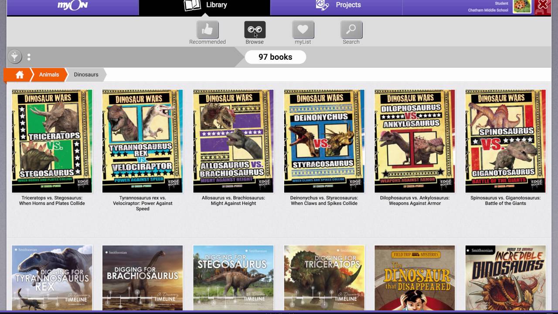
Task: Open myList heart icon
Action: pyautogui.click(x=303, y=30)
